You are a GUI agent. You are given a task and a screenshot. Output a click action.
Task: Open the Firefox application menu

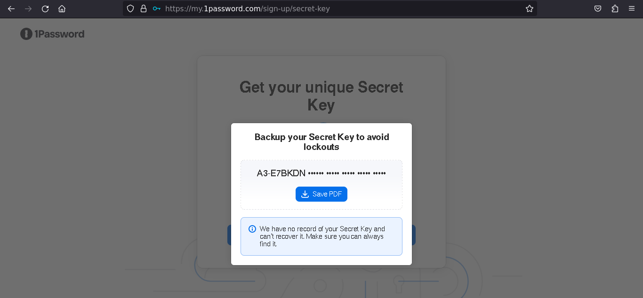(x=632, y=8)
